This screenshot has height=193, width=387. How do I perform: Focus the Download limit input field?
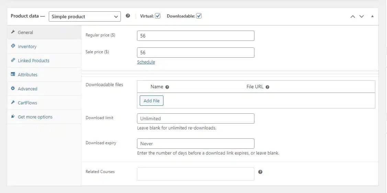pyautogui.click(x=196, y=118)
